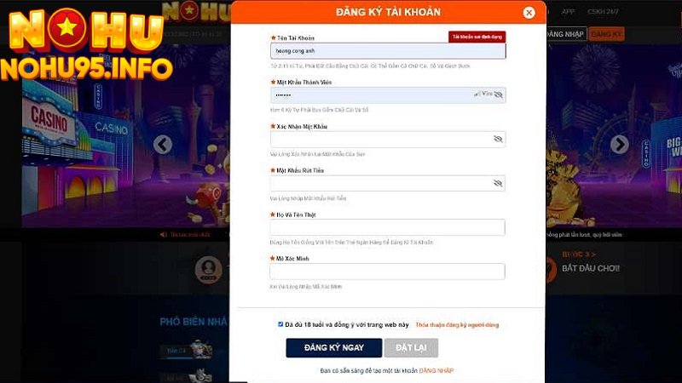682x383 pixels.
Task: Click the speaker announcement icon
Action: (163, 235)
